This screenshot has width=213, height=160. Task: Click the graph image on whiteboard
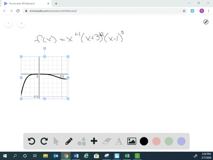click(x=44, y=78)
